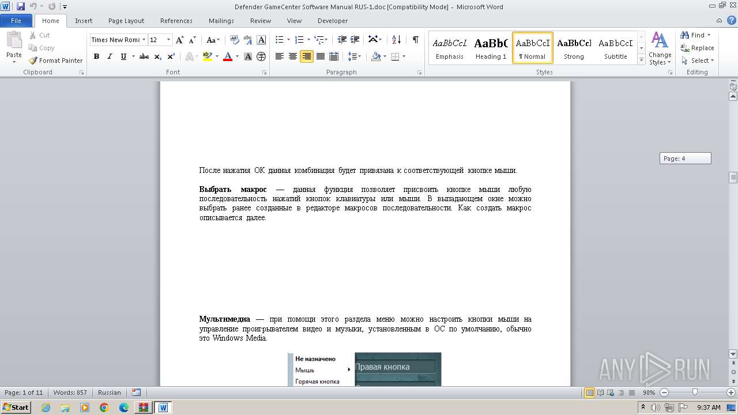Image resolution: width=738 pixels, height=415 pixels.
Task: Toggle Bold formatting
Action: click(x=96, y=56)
